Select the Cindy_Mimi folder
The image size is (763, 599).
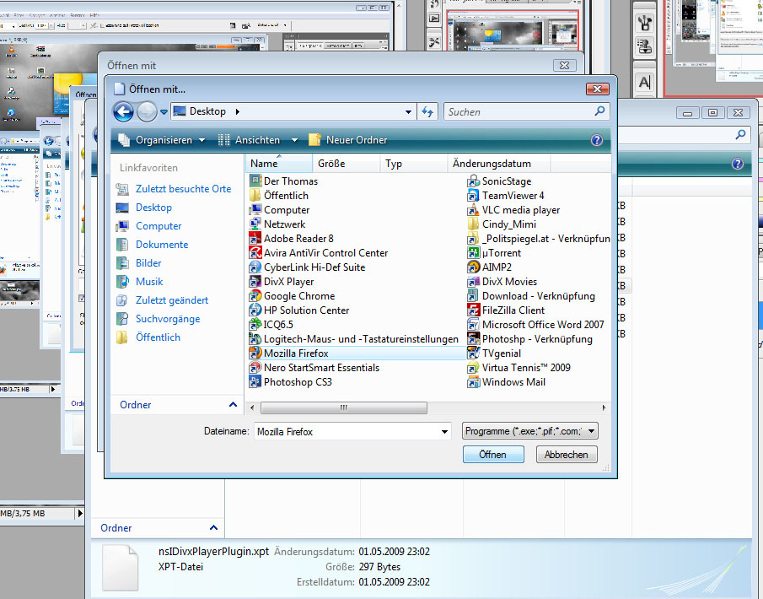point(502,224)
